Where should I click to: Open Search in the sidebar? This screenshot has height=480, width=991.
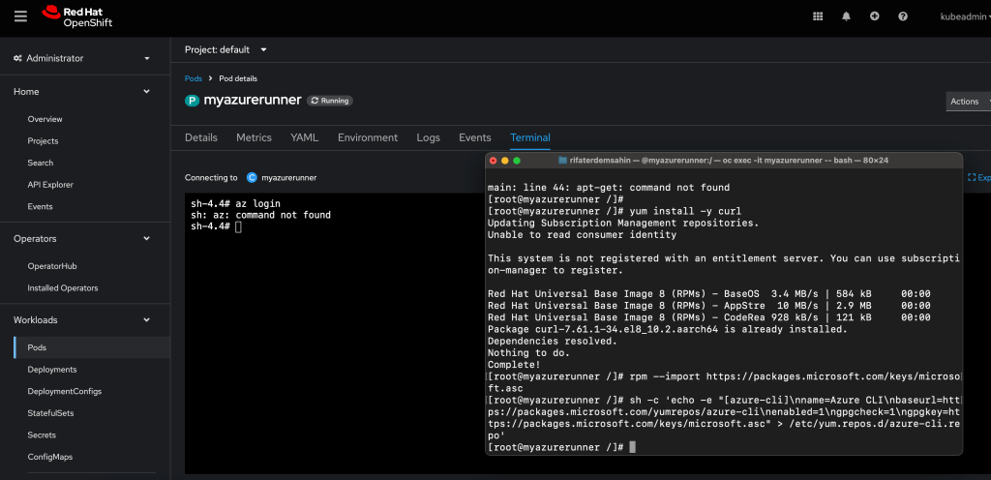(x=41, y=163)
